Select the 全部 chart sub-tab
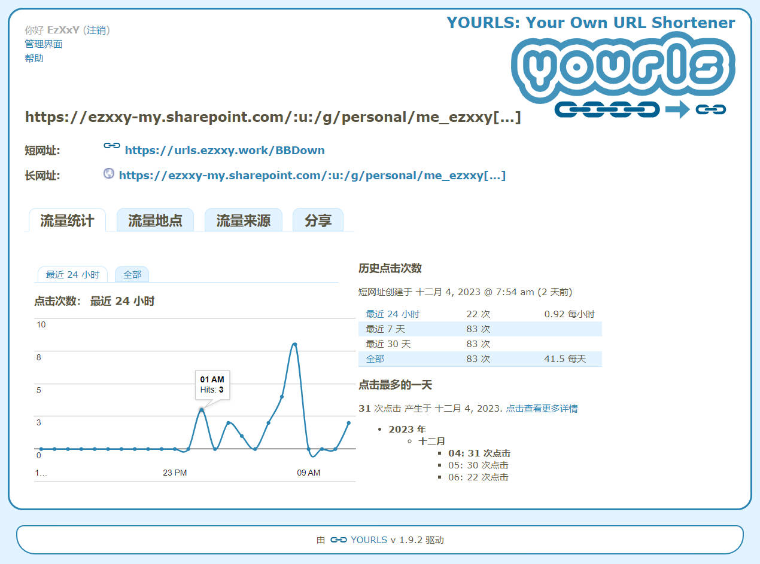 [x=132, y=274]
